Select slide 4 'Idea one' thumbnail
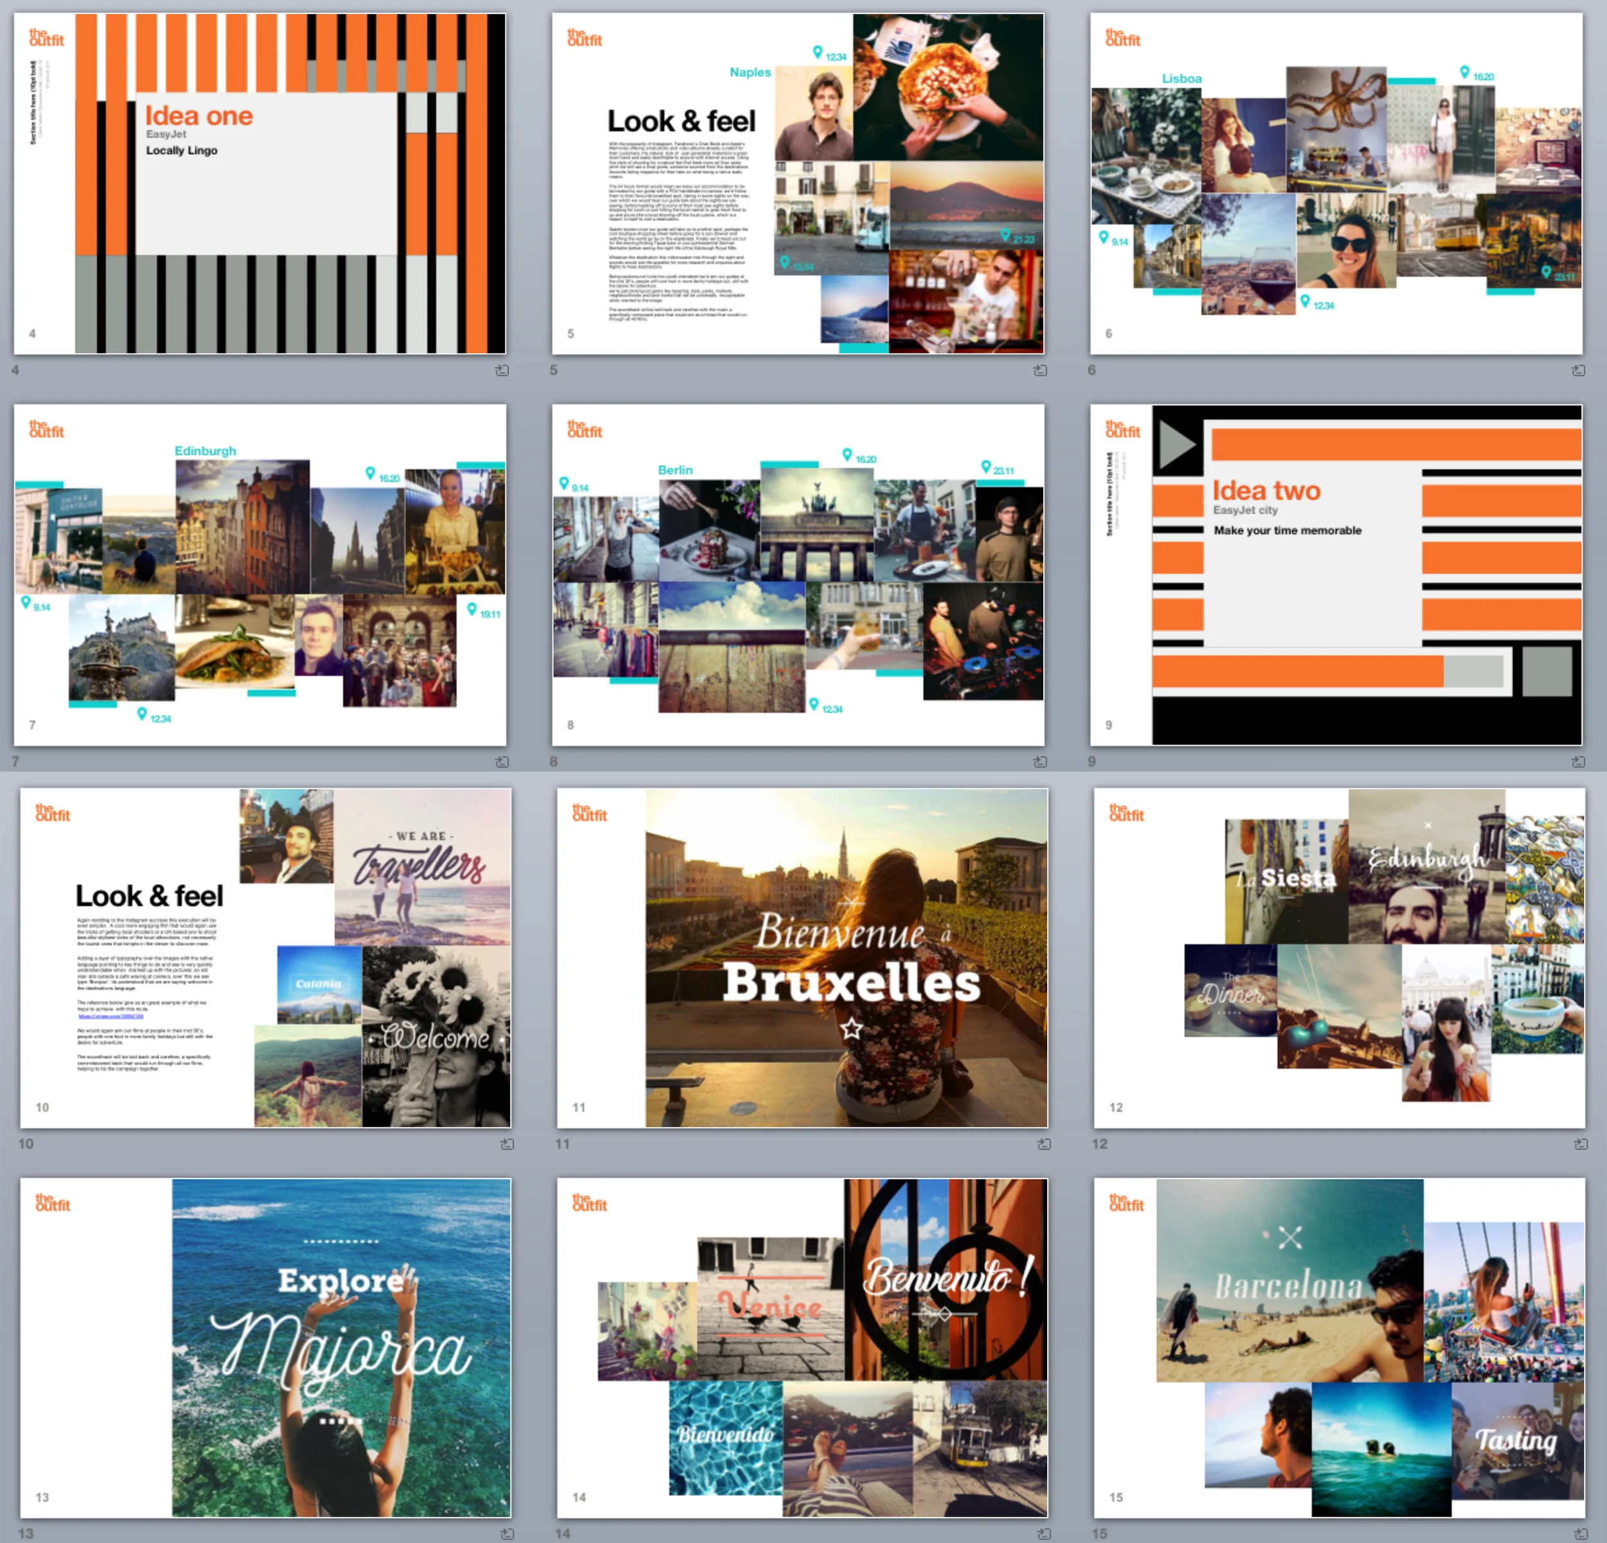 point(260,184)
